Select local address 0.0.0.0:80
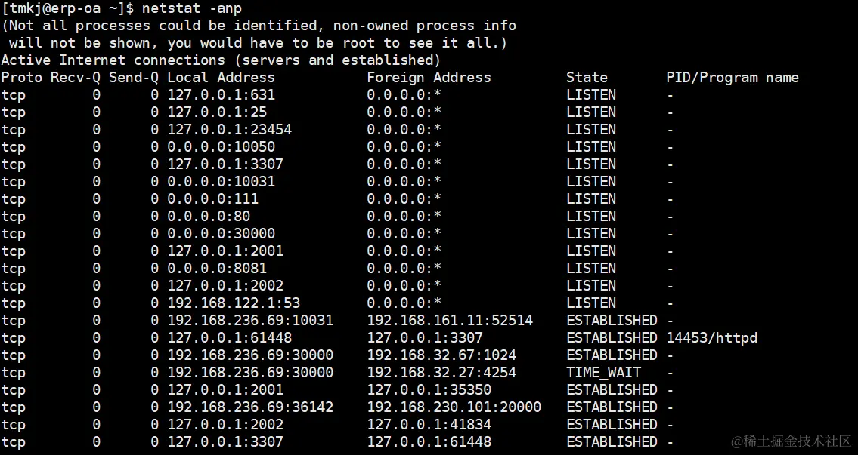858x455 pixels. pos(209,217)
